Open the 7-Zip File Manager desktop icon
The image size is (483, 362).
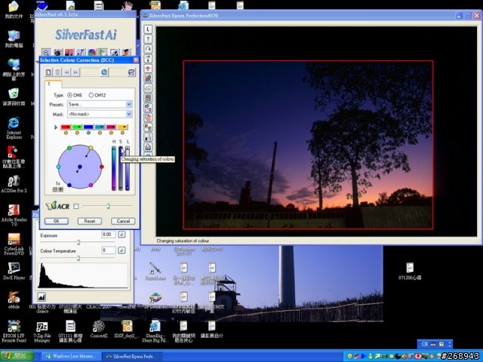pos(42,332)
